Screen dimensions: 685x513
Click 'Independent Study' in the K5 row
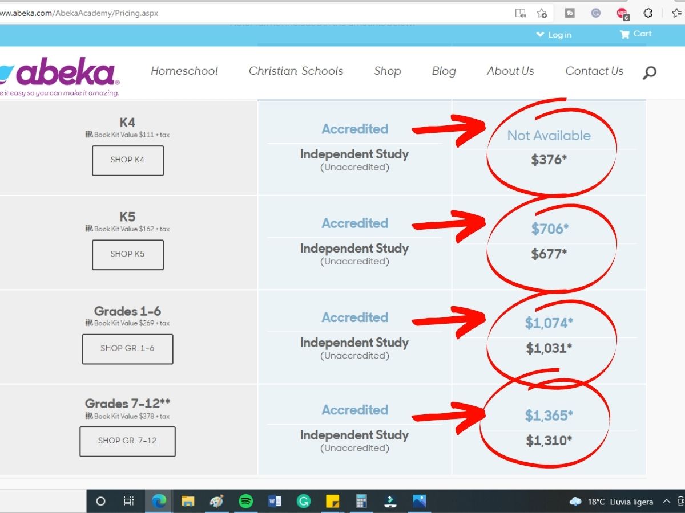pyautogui.click(x=354, y=249)
